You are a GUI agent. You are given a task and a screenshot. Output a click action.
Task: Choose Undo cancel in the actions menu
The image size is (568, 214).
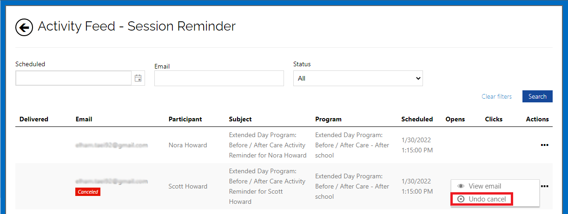[487, 199]
